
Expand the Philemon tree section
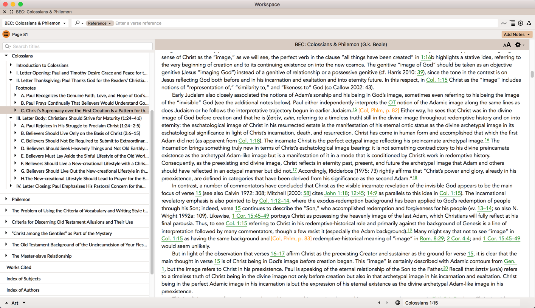click(x=6, y=199)
